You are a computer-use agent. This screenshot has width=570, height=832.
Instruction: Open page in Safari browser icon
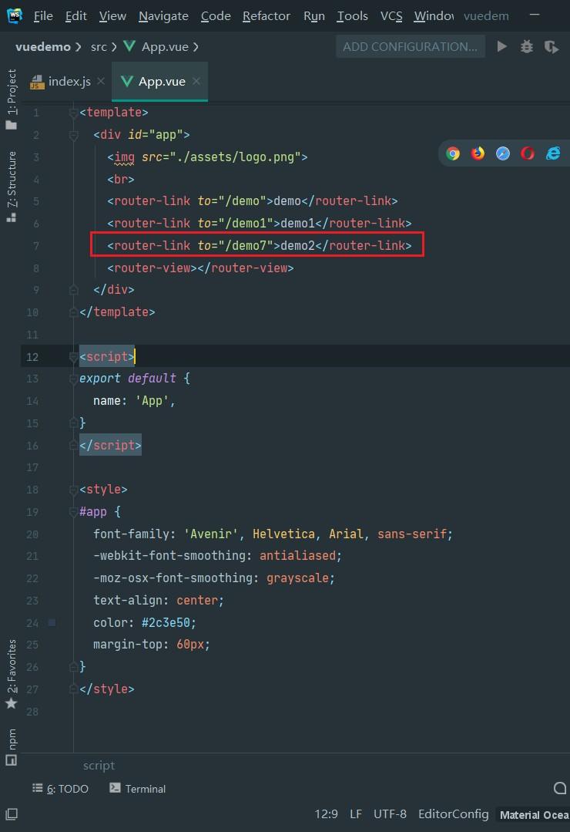[x=503, y=154]
